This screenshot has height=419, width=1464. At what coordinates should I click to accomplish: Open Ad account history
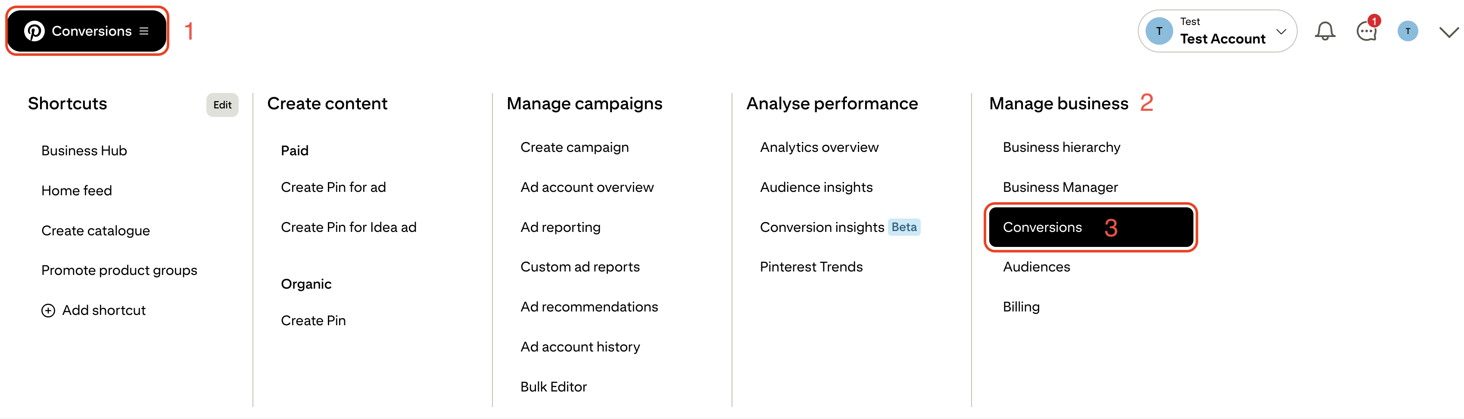[x=580, y=347]
